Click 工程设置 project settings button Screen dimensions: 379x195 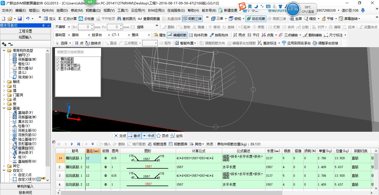[x=25, y=31]
